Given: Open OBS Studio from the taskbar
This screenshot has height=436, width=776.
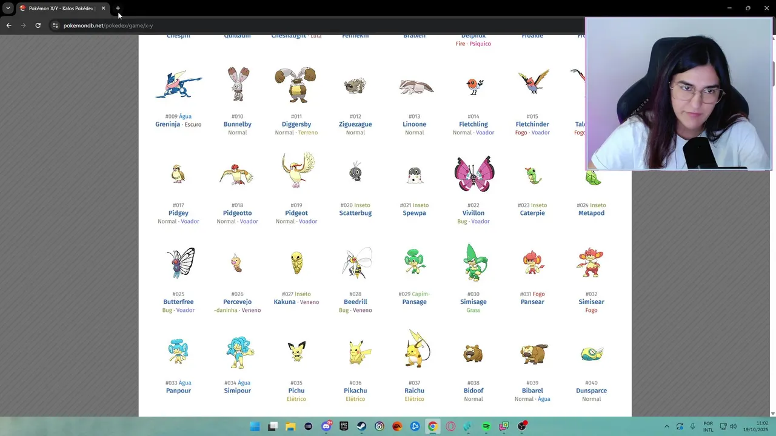Looking at the screenshot, I should pos(521,426).
